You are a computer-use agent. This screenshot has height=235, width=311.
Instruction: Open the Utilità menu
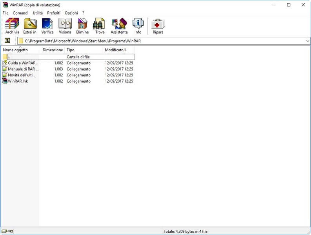click(38, 13)
